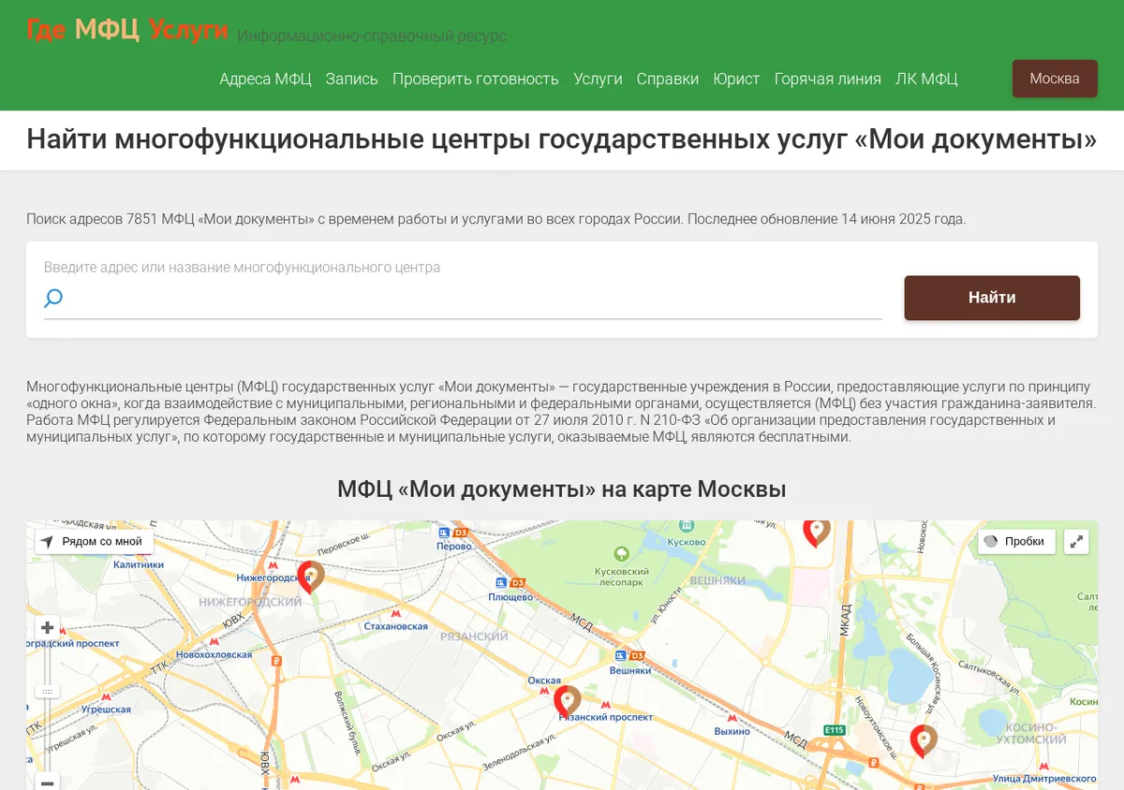Open the Где МФЦ Услуги logo link
The height and width of the screenshot is (790, 1124).
[127, 29]
